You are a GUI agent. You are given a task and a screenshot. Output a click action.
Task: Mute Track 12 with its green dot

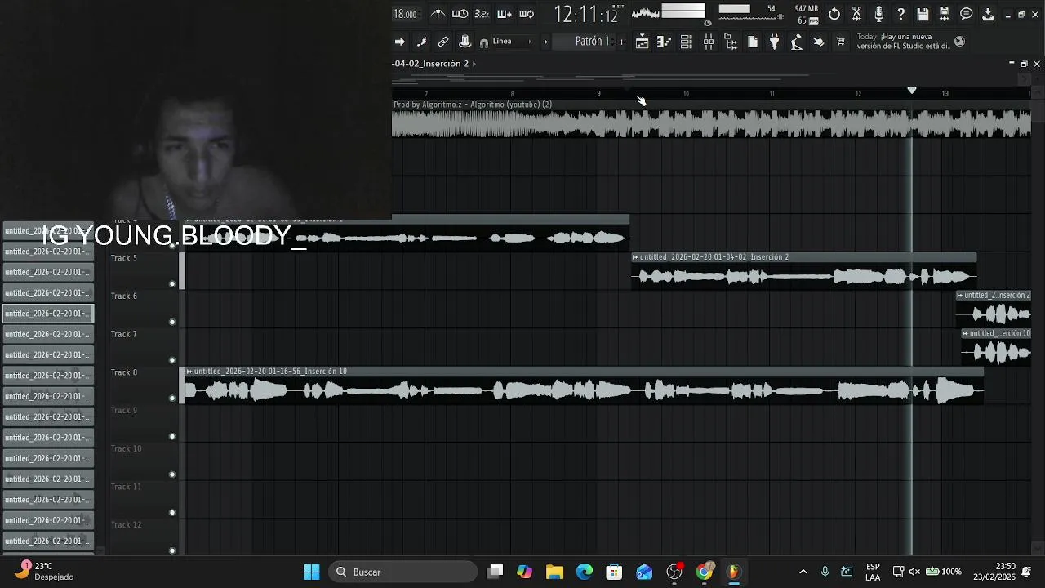(172, 550)
